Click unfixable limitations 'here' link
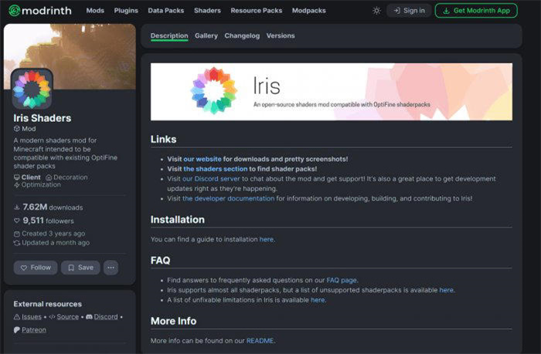The height and width of the screenshot is (354, 541). click(x=318, y=300)
